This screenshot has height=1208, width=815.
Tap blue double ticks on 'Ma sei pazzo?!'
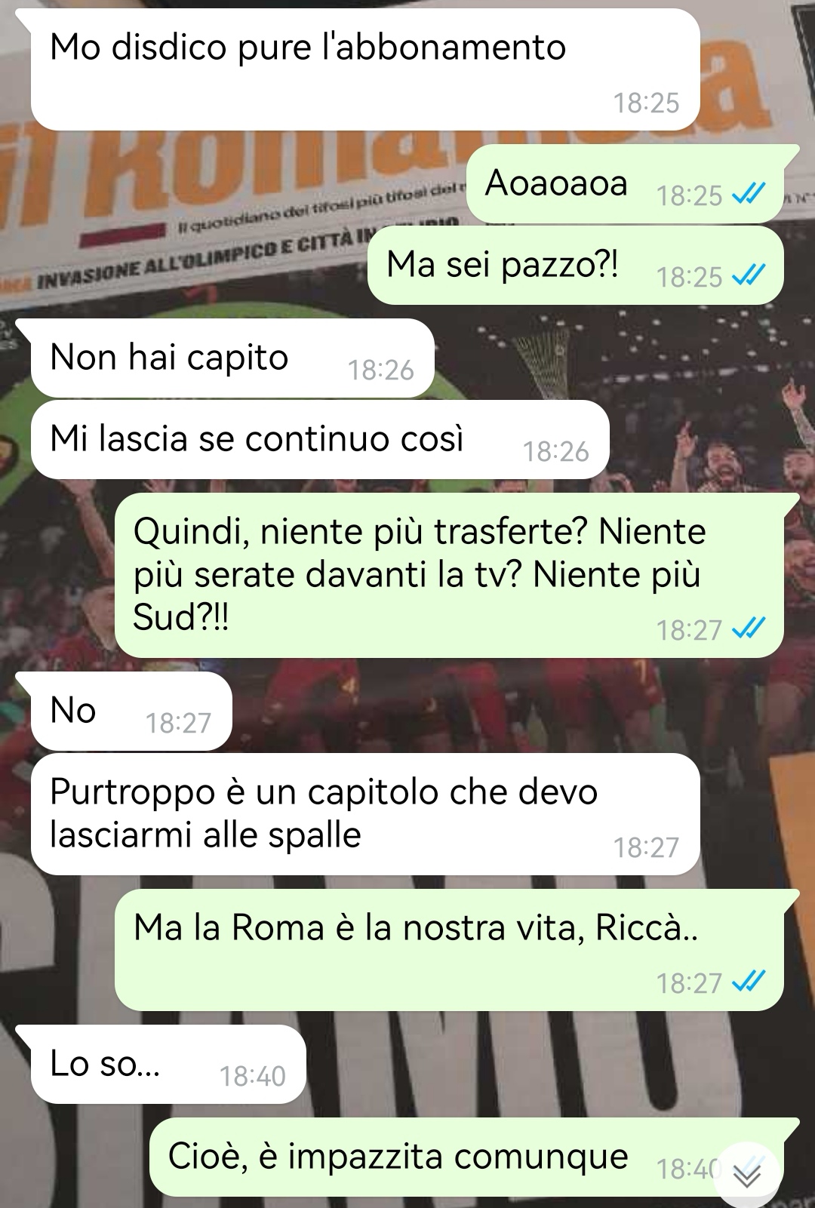[x=749, y=277]
